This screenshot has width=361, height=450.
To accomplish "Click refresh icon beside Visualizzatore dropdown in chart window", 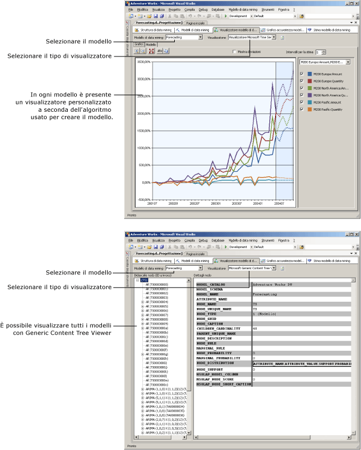I will click(282, 37).
